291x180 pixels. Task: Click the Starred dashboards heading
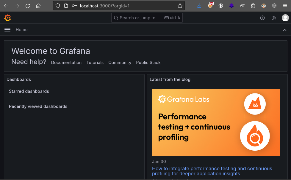pos(29,91)
